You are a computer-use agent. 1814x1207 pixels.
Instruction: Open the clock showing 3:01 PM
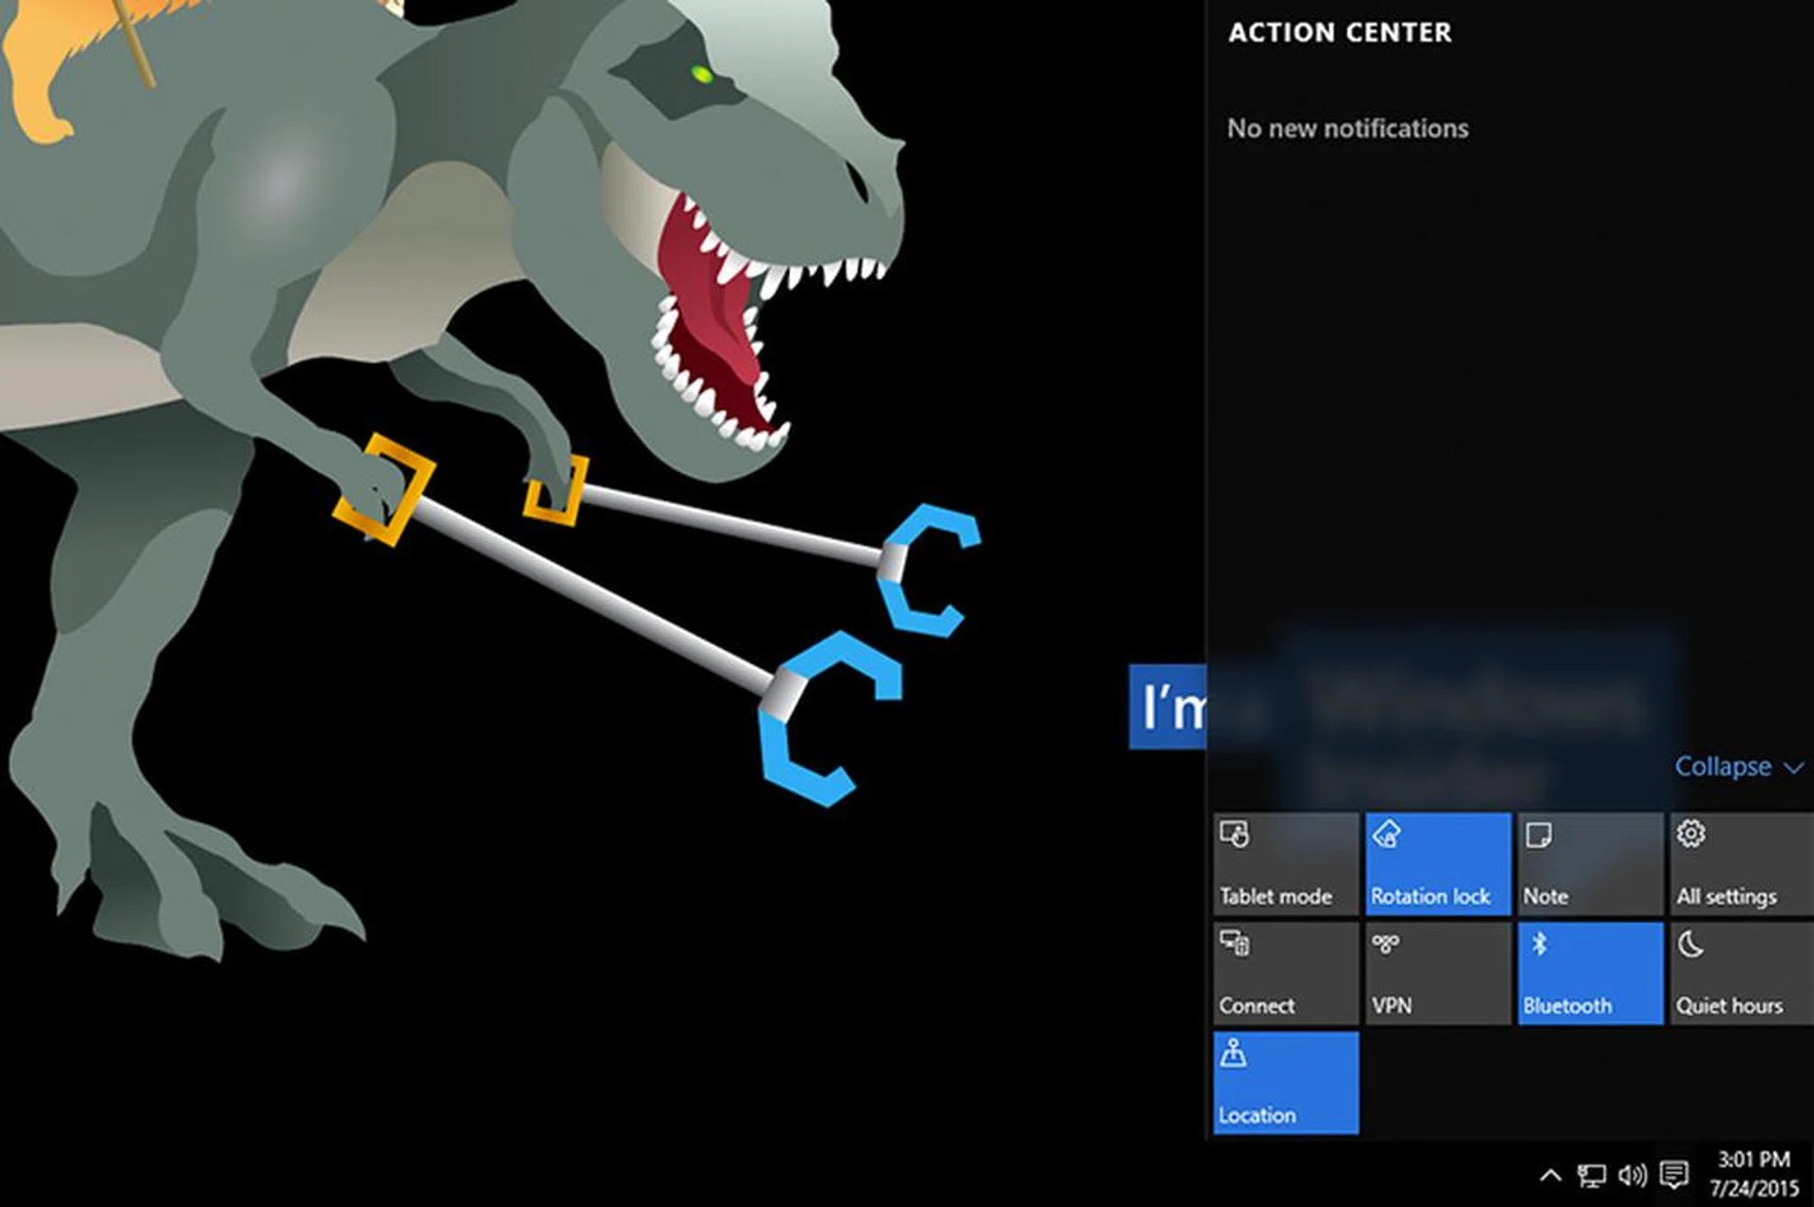(x=1754, y=1173)
